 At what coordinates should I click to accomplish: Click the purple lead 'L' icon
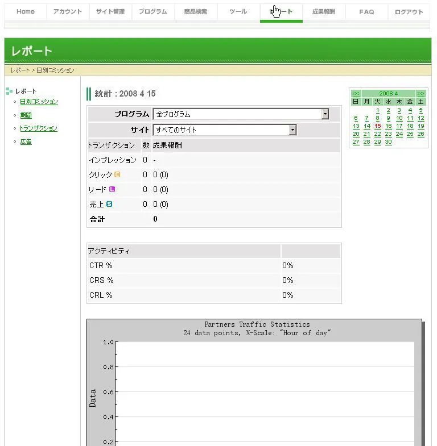coord(112,189)
